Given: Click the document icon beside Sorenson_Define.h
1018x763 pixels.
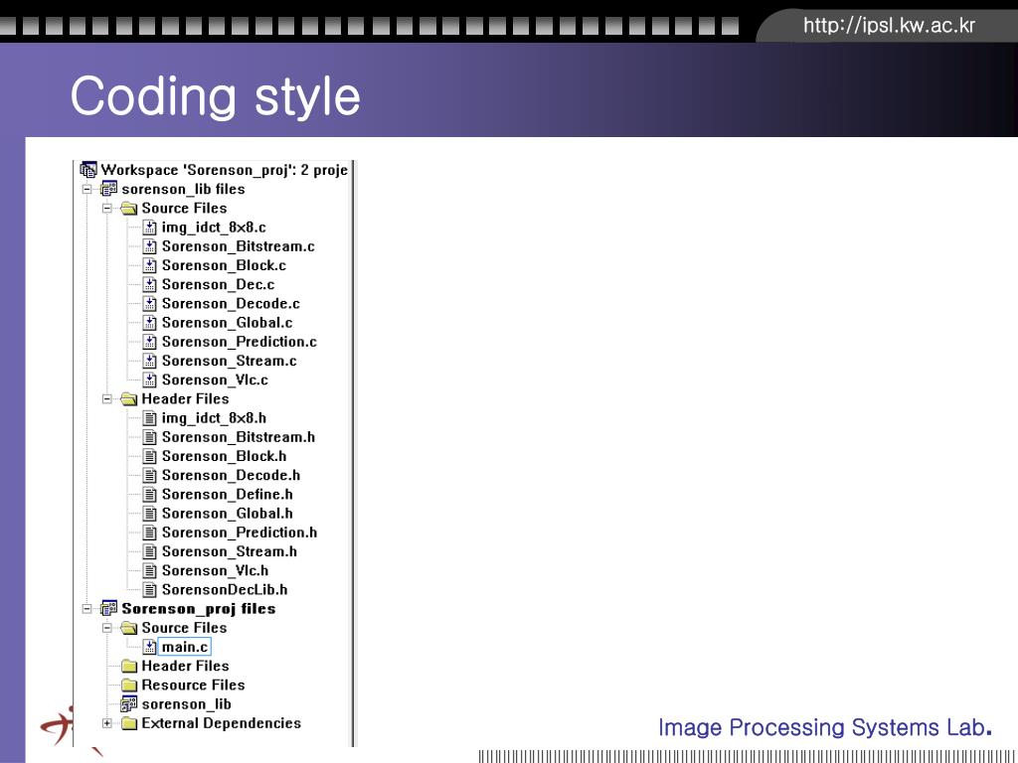Looking at the screenshot, I should (x=150, y=495).
